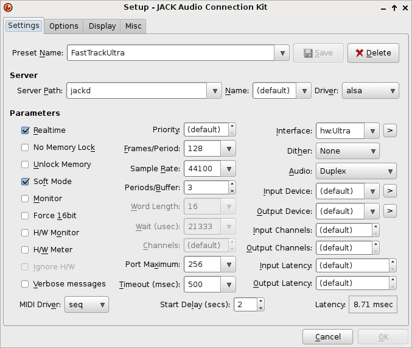Open the Misc tab

(133, 26)
